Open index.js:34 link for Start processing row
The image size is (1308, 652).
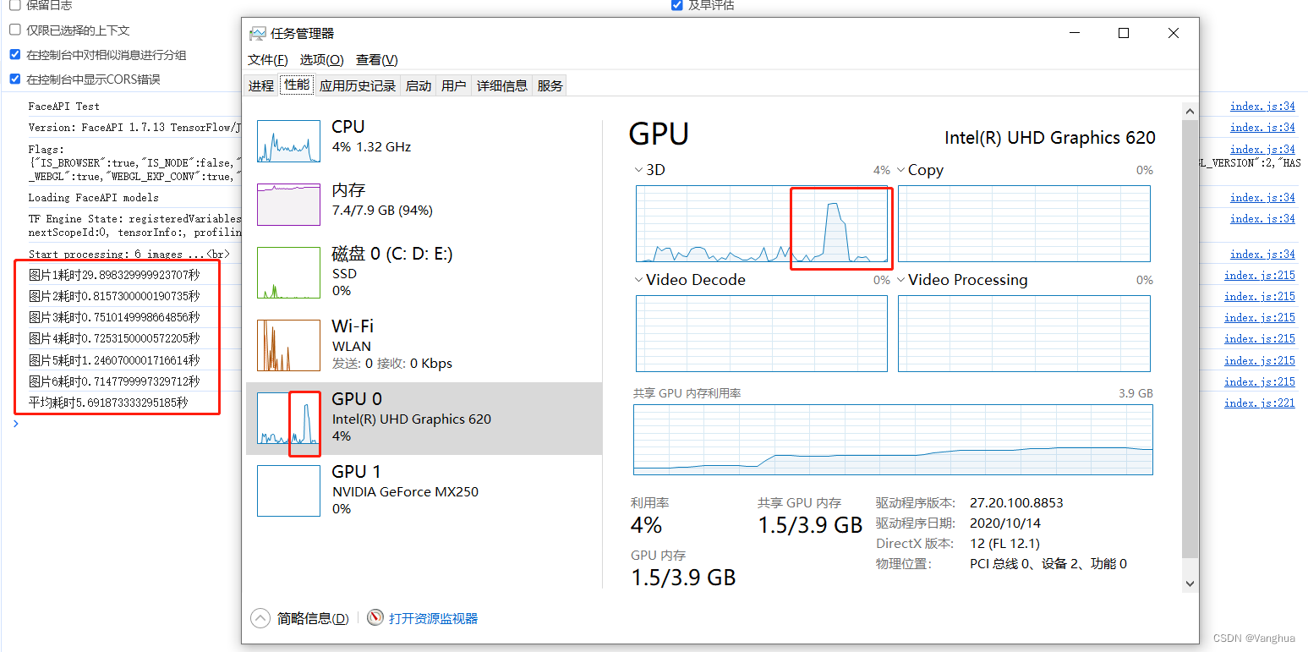[1262, 254]
